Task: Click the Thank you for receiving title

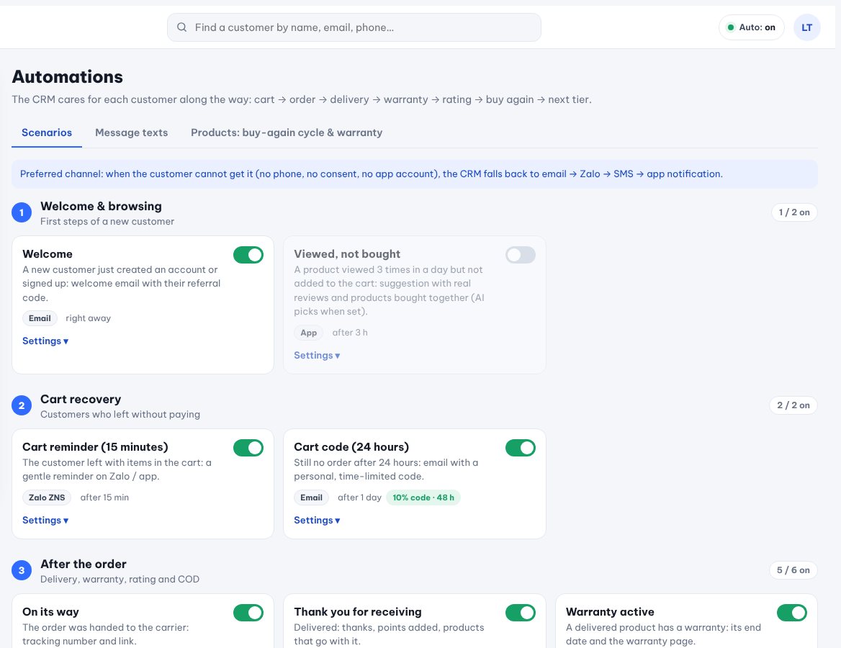Action: point(358,611)
